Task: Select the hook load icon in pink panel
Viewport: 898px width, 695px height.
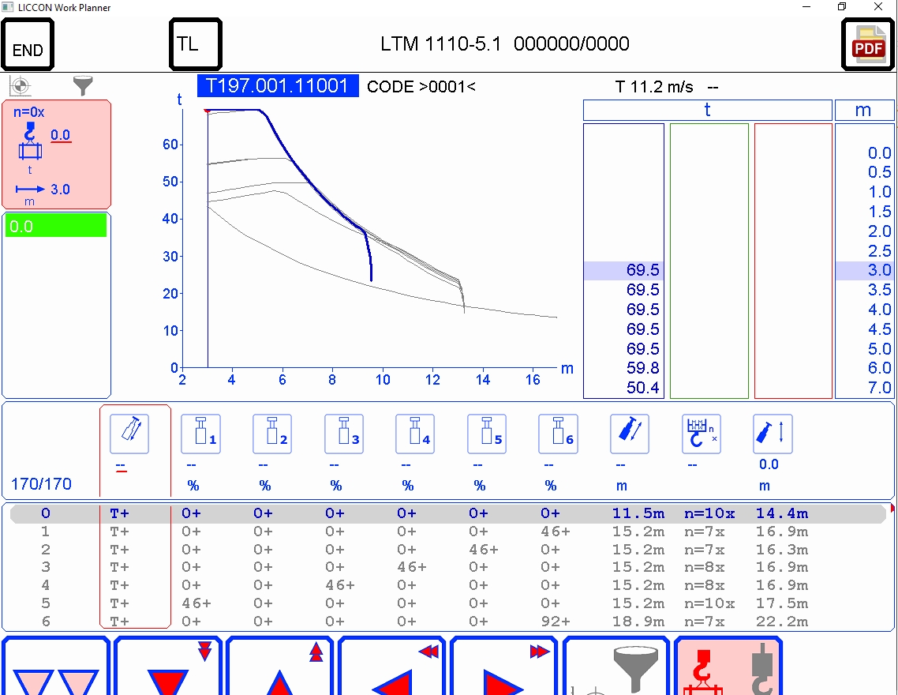Action: click(30, 141)
